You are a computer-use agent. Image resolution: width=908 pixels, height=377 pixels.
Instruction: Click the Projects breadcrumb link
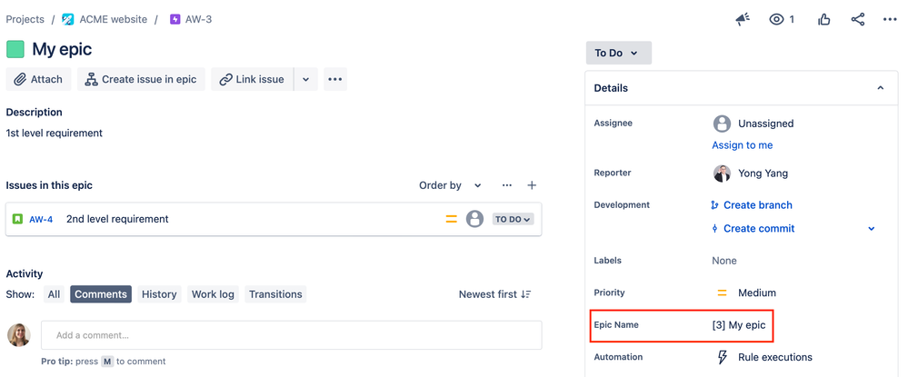(25, 19)
